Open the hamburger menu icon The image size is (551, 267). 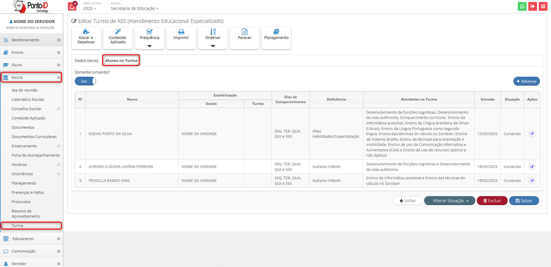point(543,6)
